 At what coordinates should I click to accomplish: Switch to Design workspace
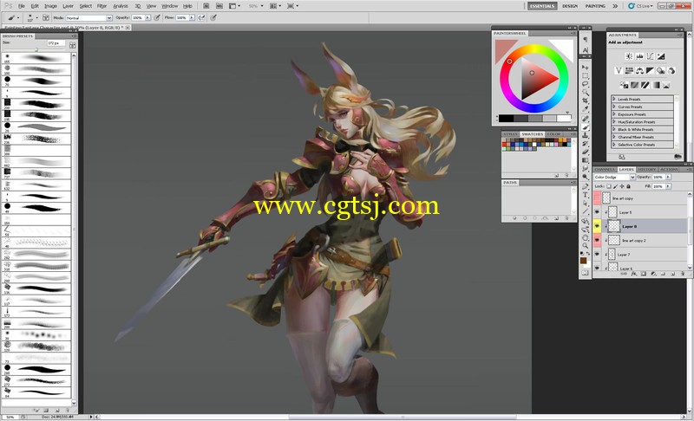pos(570,6)
